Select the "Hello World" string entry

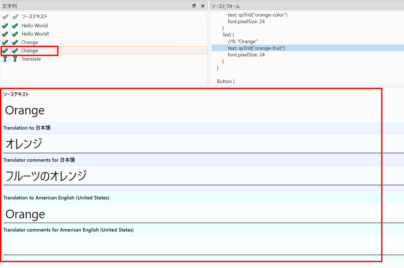click(x=35, y=26)
